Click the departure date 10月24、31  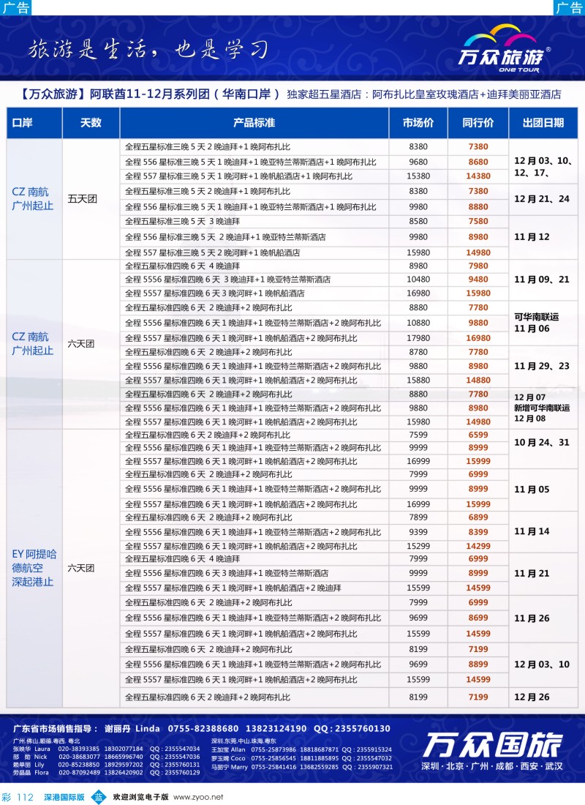pos(542,443)
